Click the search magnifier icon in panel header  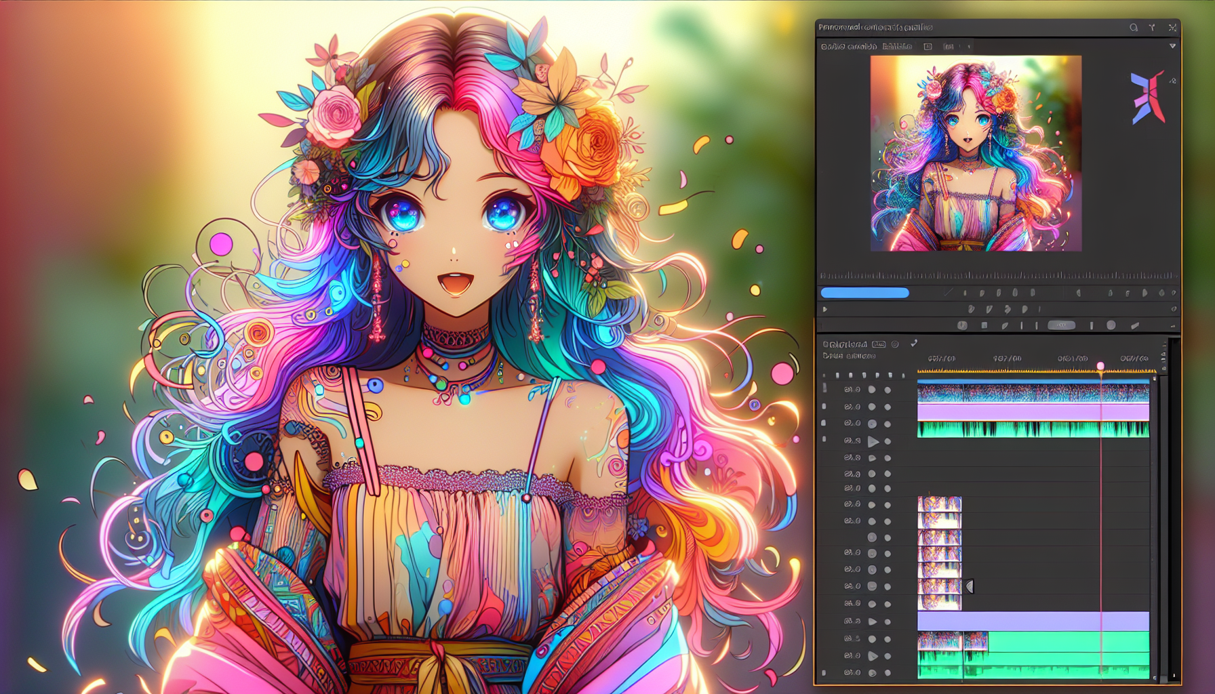click(x=1134, y=28)
